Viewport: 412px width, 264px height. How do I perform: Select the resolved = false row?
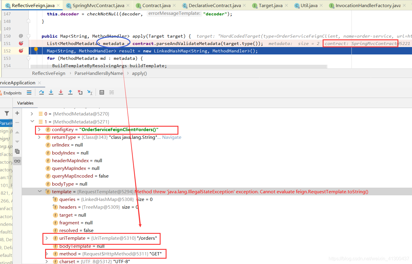217,230
